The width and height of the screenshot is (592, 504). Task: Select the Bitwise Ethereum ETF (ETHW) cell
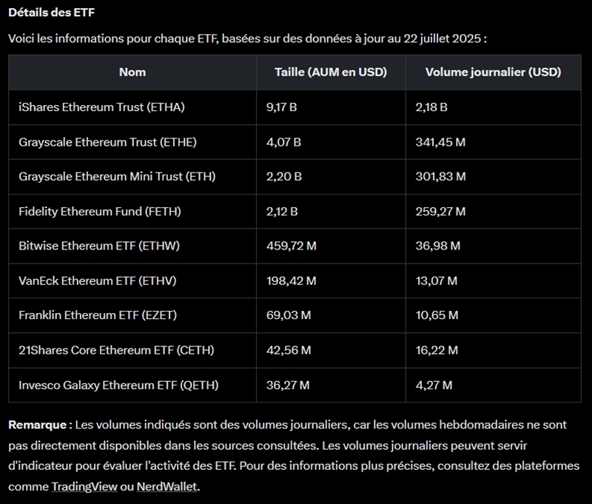tap(99, 246)
